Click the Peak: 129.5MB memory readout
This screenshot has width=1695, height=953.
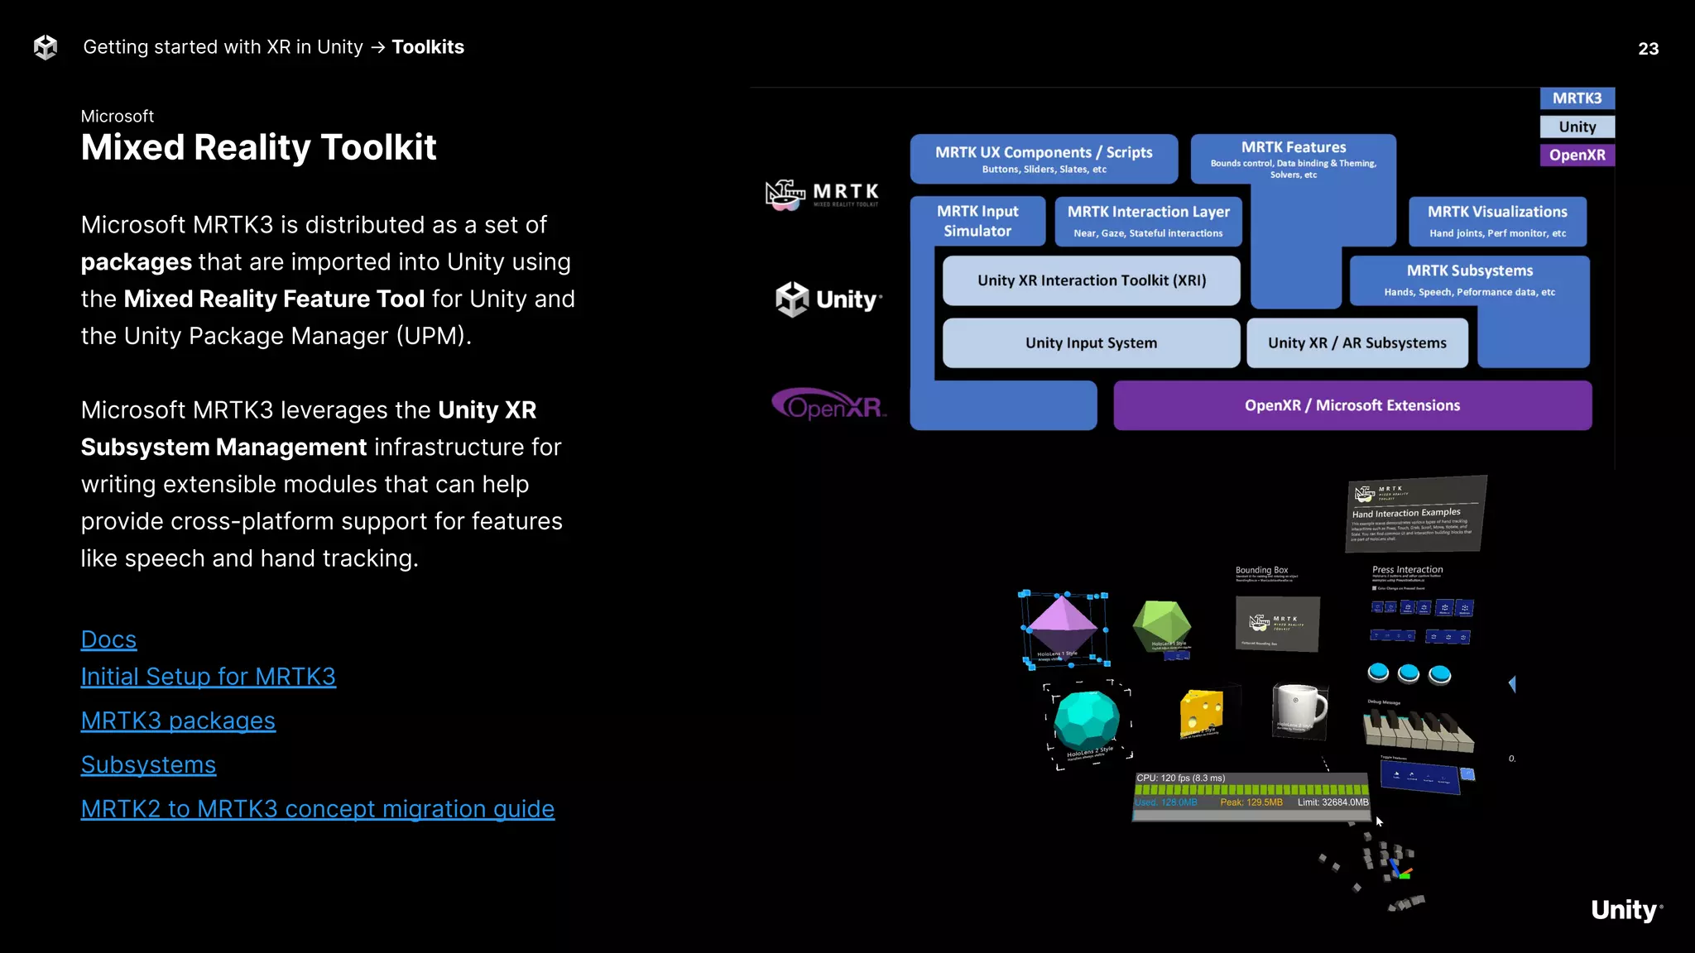point(1251,802)
